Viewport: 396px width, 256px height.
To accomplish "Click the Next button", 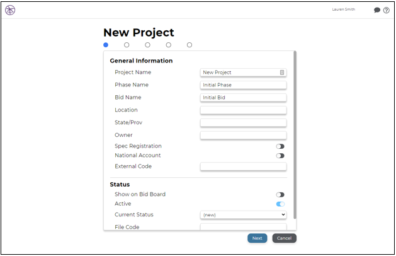I will [x=257, y=238].
